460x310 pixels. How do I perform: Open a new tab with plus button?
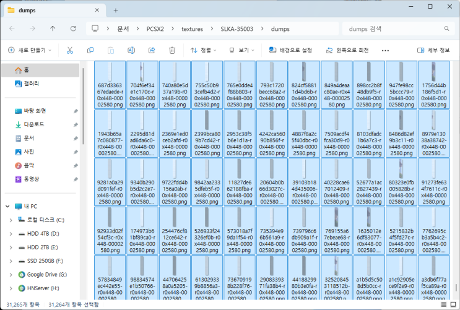[x=115, y=11]
